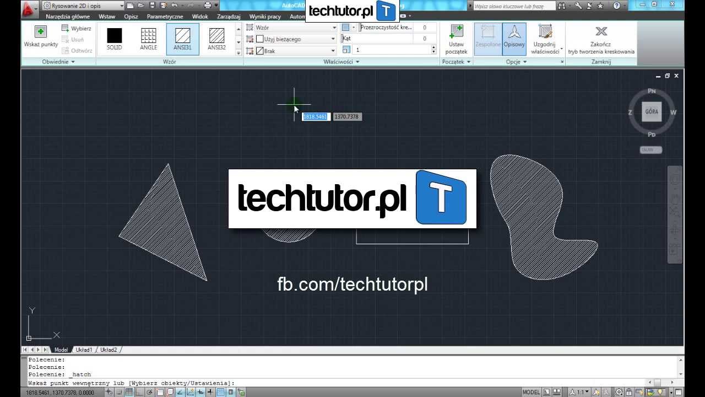Open the Wstaw ribbon tab
Screen dimensions: 705x397
107,17
